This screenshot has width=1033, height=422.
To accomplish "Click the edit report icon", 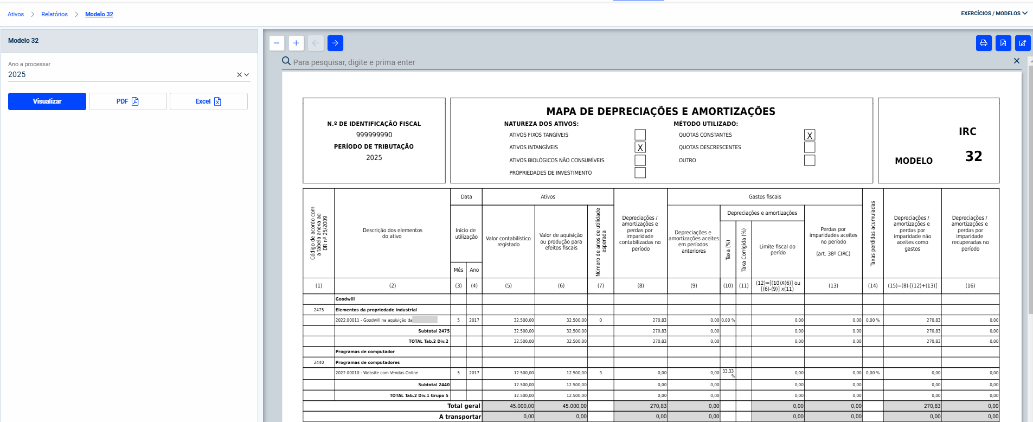I will pyautogui.click(x=1023, y=43).
